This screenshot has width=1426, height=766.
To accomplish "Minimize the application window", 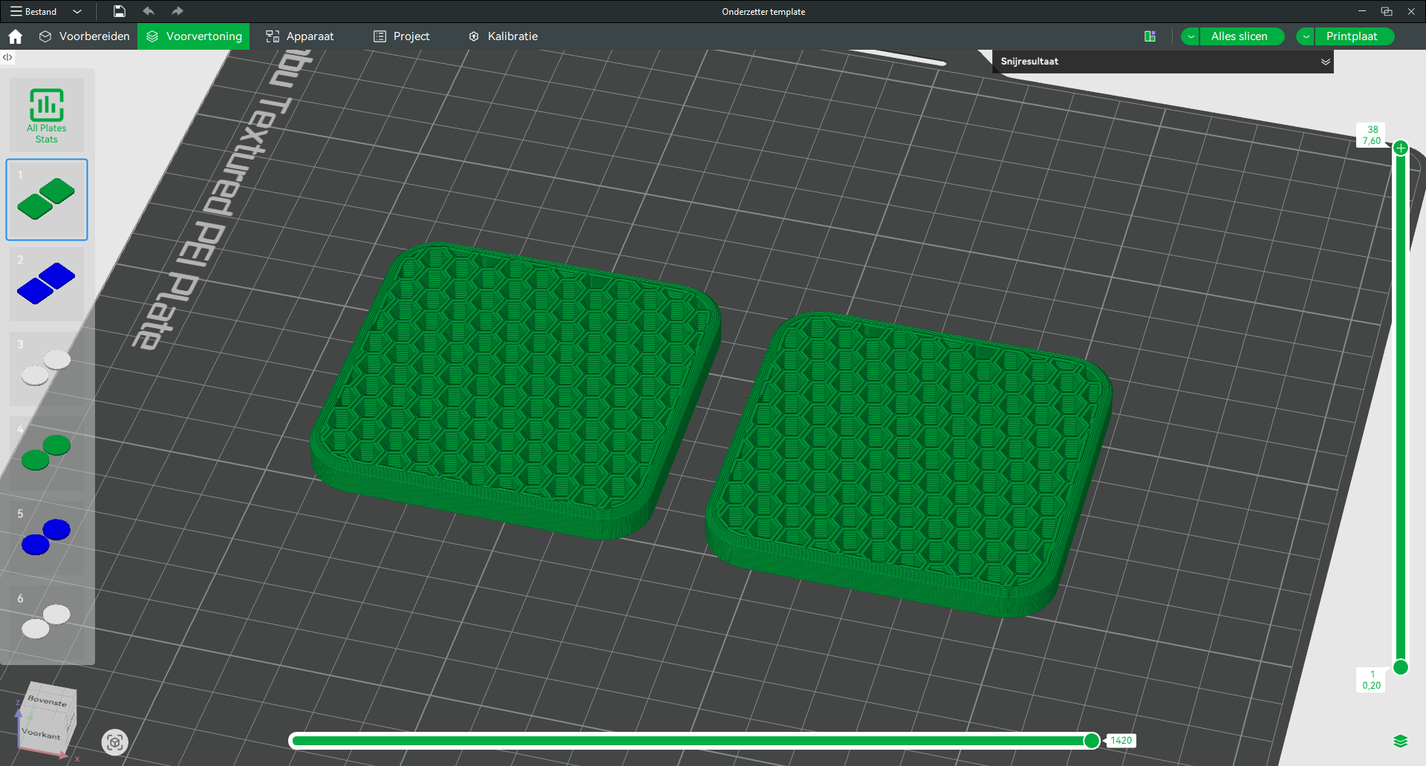I will click(x=1362, y=11).
